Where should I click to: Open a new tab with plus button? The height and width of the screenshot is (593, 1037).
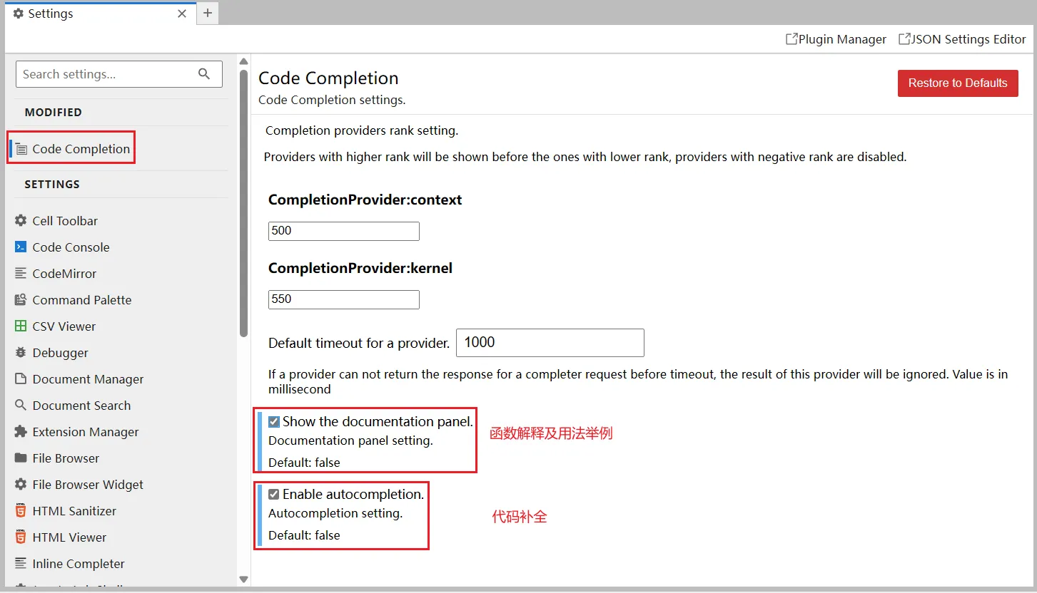(208, 14)
